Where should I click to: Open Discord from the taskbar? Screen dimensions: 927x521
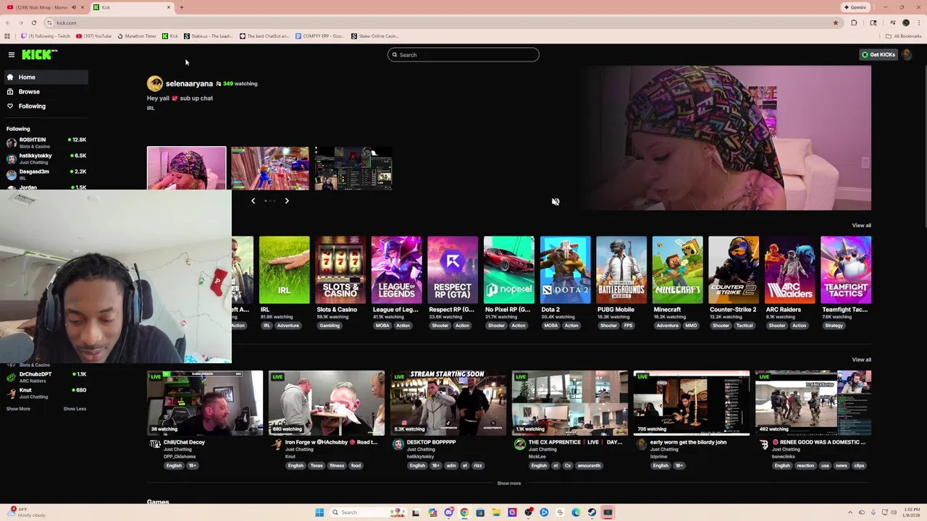pos(448,512)
